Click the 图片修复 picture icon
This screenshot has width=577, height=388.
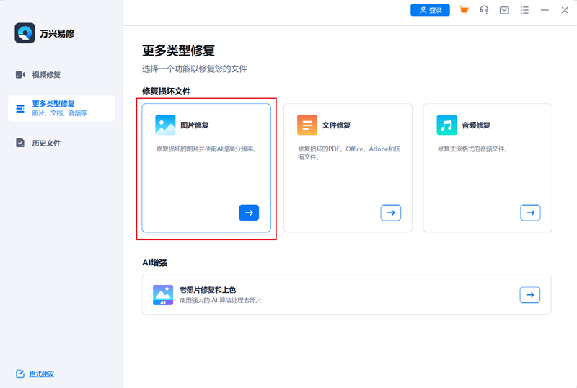pos(165,125)
